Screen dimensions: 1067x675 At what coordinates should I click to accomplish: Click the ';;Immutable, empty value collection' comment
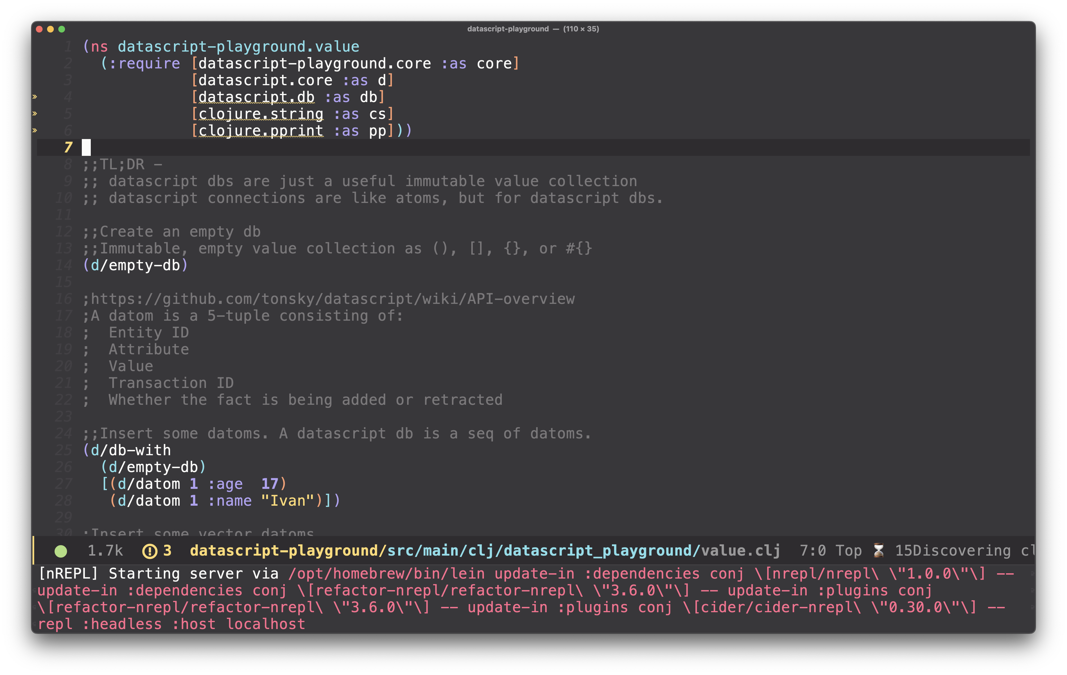click(x=337, y=248)
